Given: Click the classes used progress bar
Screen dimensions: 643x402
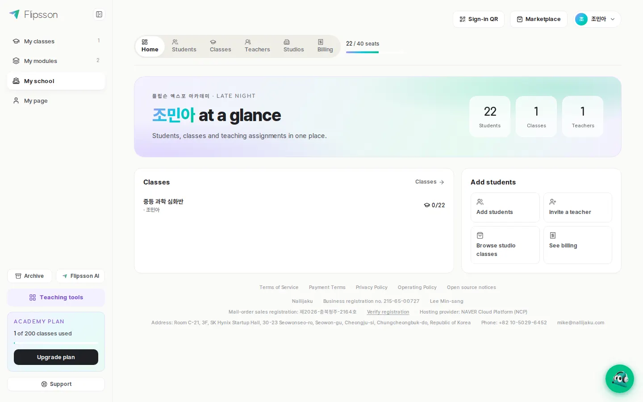Looking at the screenshot, I should (56, 343).
